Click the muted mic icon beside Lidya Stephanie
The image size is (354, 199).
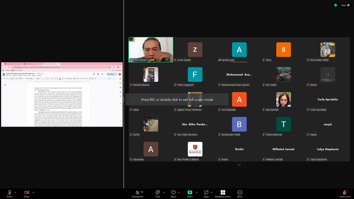click(x=308, y=159)
